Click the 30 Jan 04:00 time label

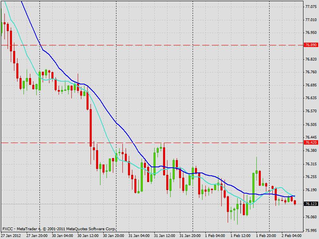63,236
